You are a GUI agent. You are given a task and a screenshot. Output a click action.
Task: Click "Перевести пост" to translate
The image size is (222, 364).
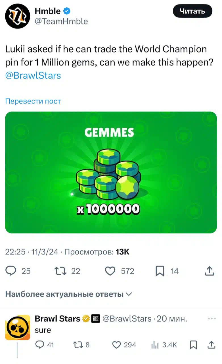33,101
